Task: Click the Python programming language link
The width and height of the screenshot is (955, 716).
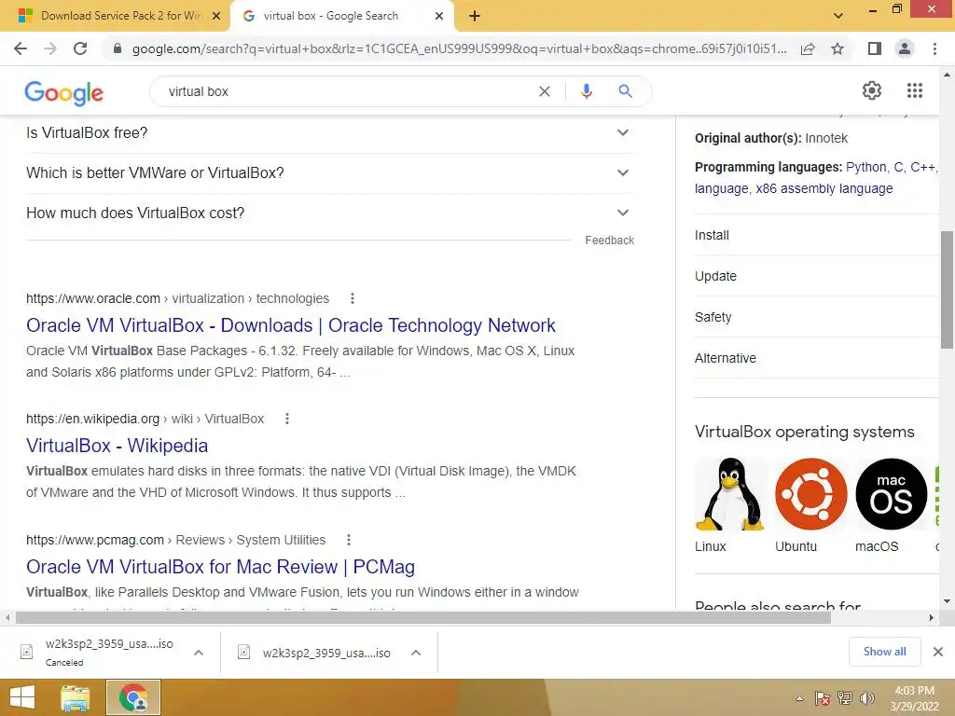Action: [866, 168]
